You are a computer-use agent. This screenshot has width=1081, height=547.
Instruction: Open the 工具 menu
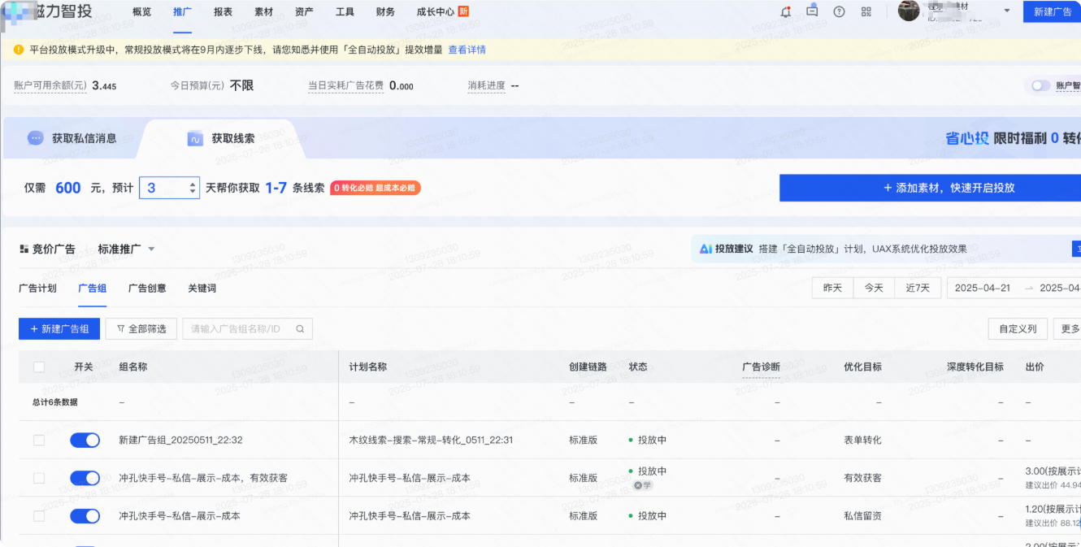click(x=345, y=11)
